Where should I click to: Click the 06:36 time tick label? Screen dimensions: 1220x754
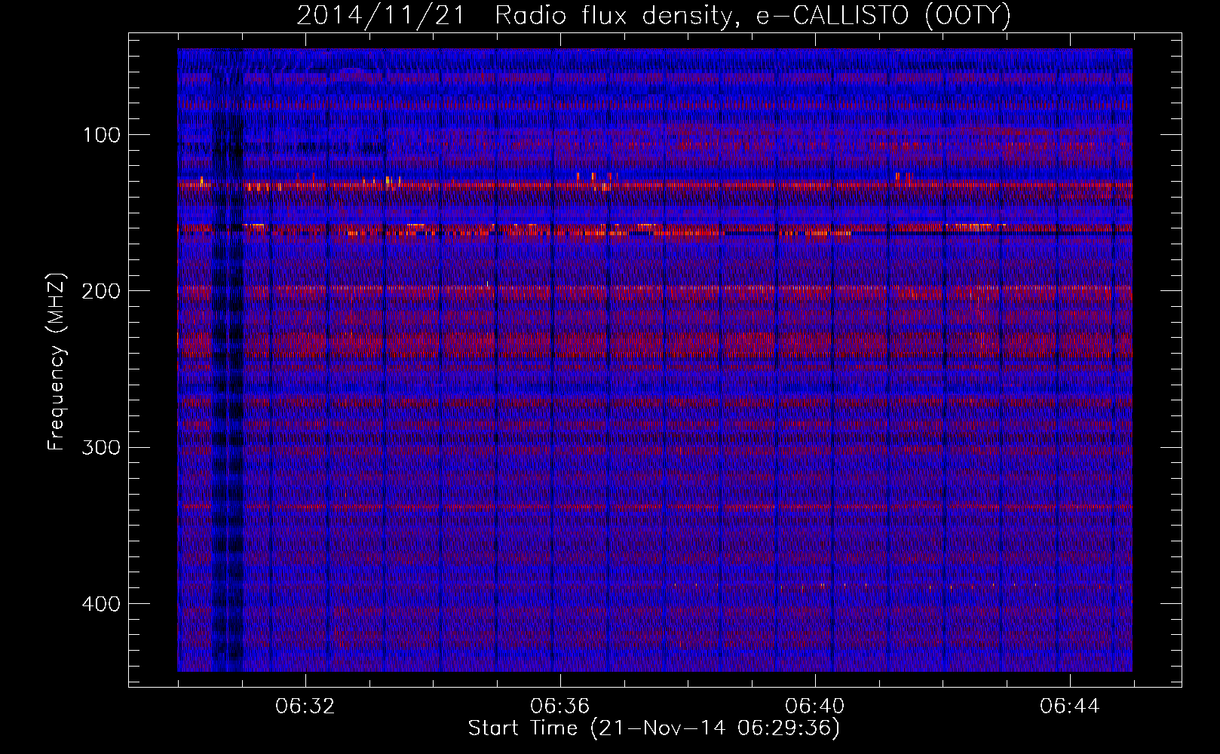(x=560, y=706)
